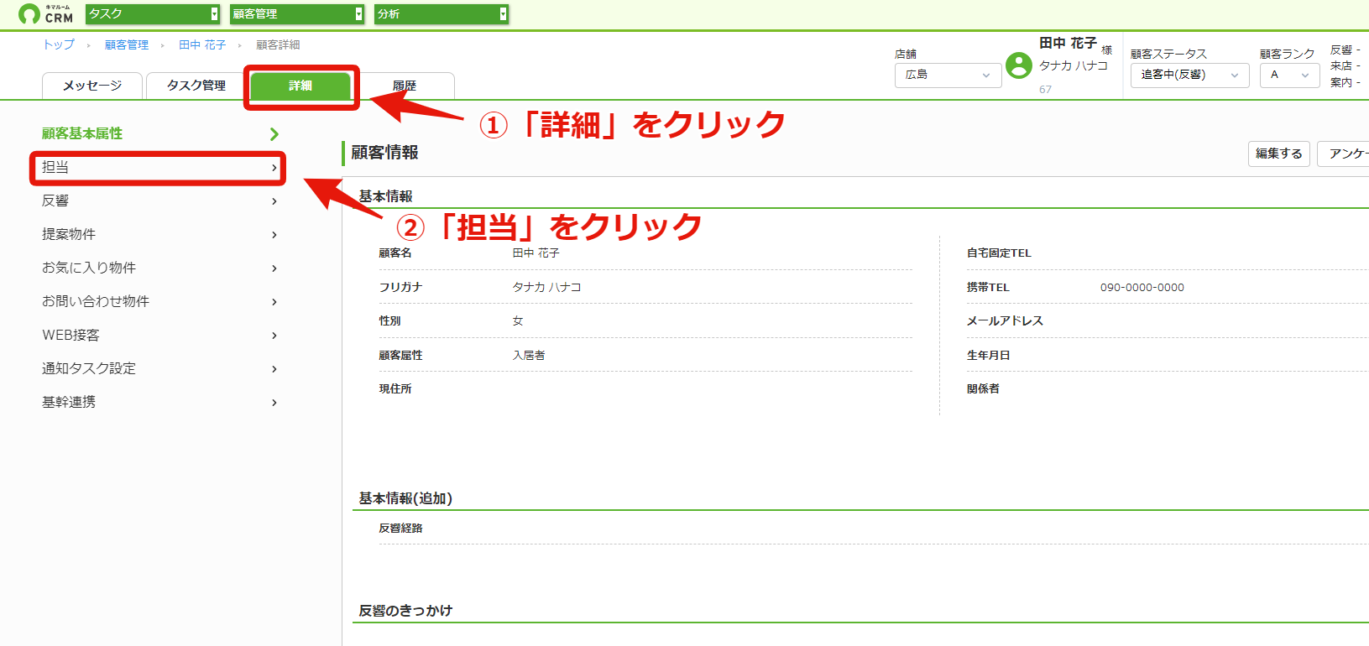Click the chevron icon beside 顧客基本属性
This screenshot has height=646, width=1369.
coord(274,134)
